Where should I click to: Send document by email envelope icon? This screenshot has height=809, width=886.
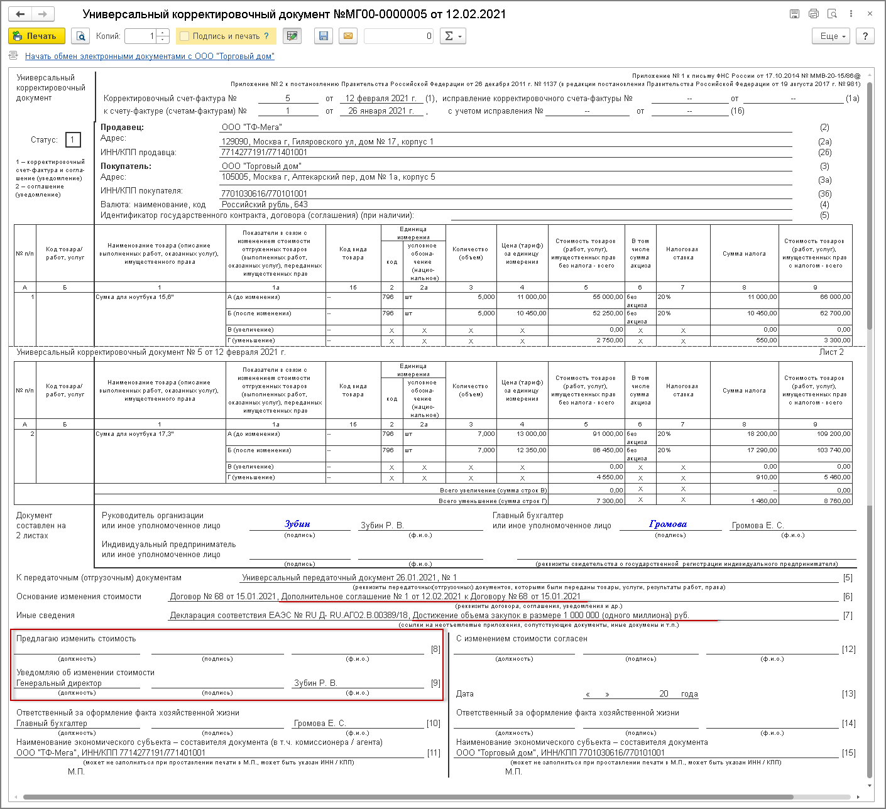point(347,36)
